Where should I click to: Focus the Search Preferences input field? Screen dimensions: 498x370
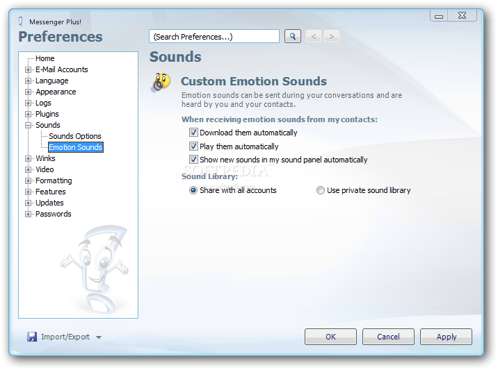214,37
